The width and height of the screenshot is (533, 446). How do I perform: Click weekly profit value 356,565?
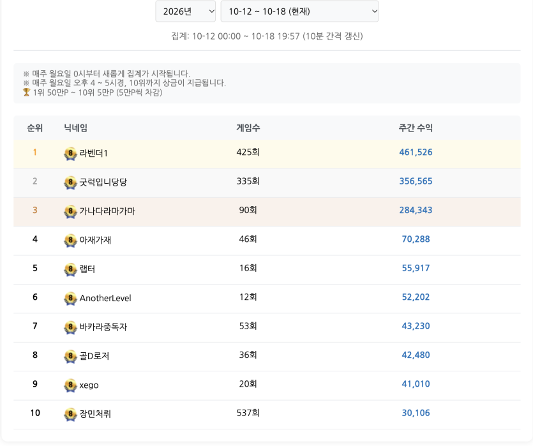(416, 181)
